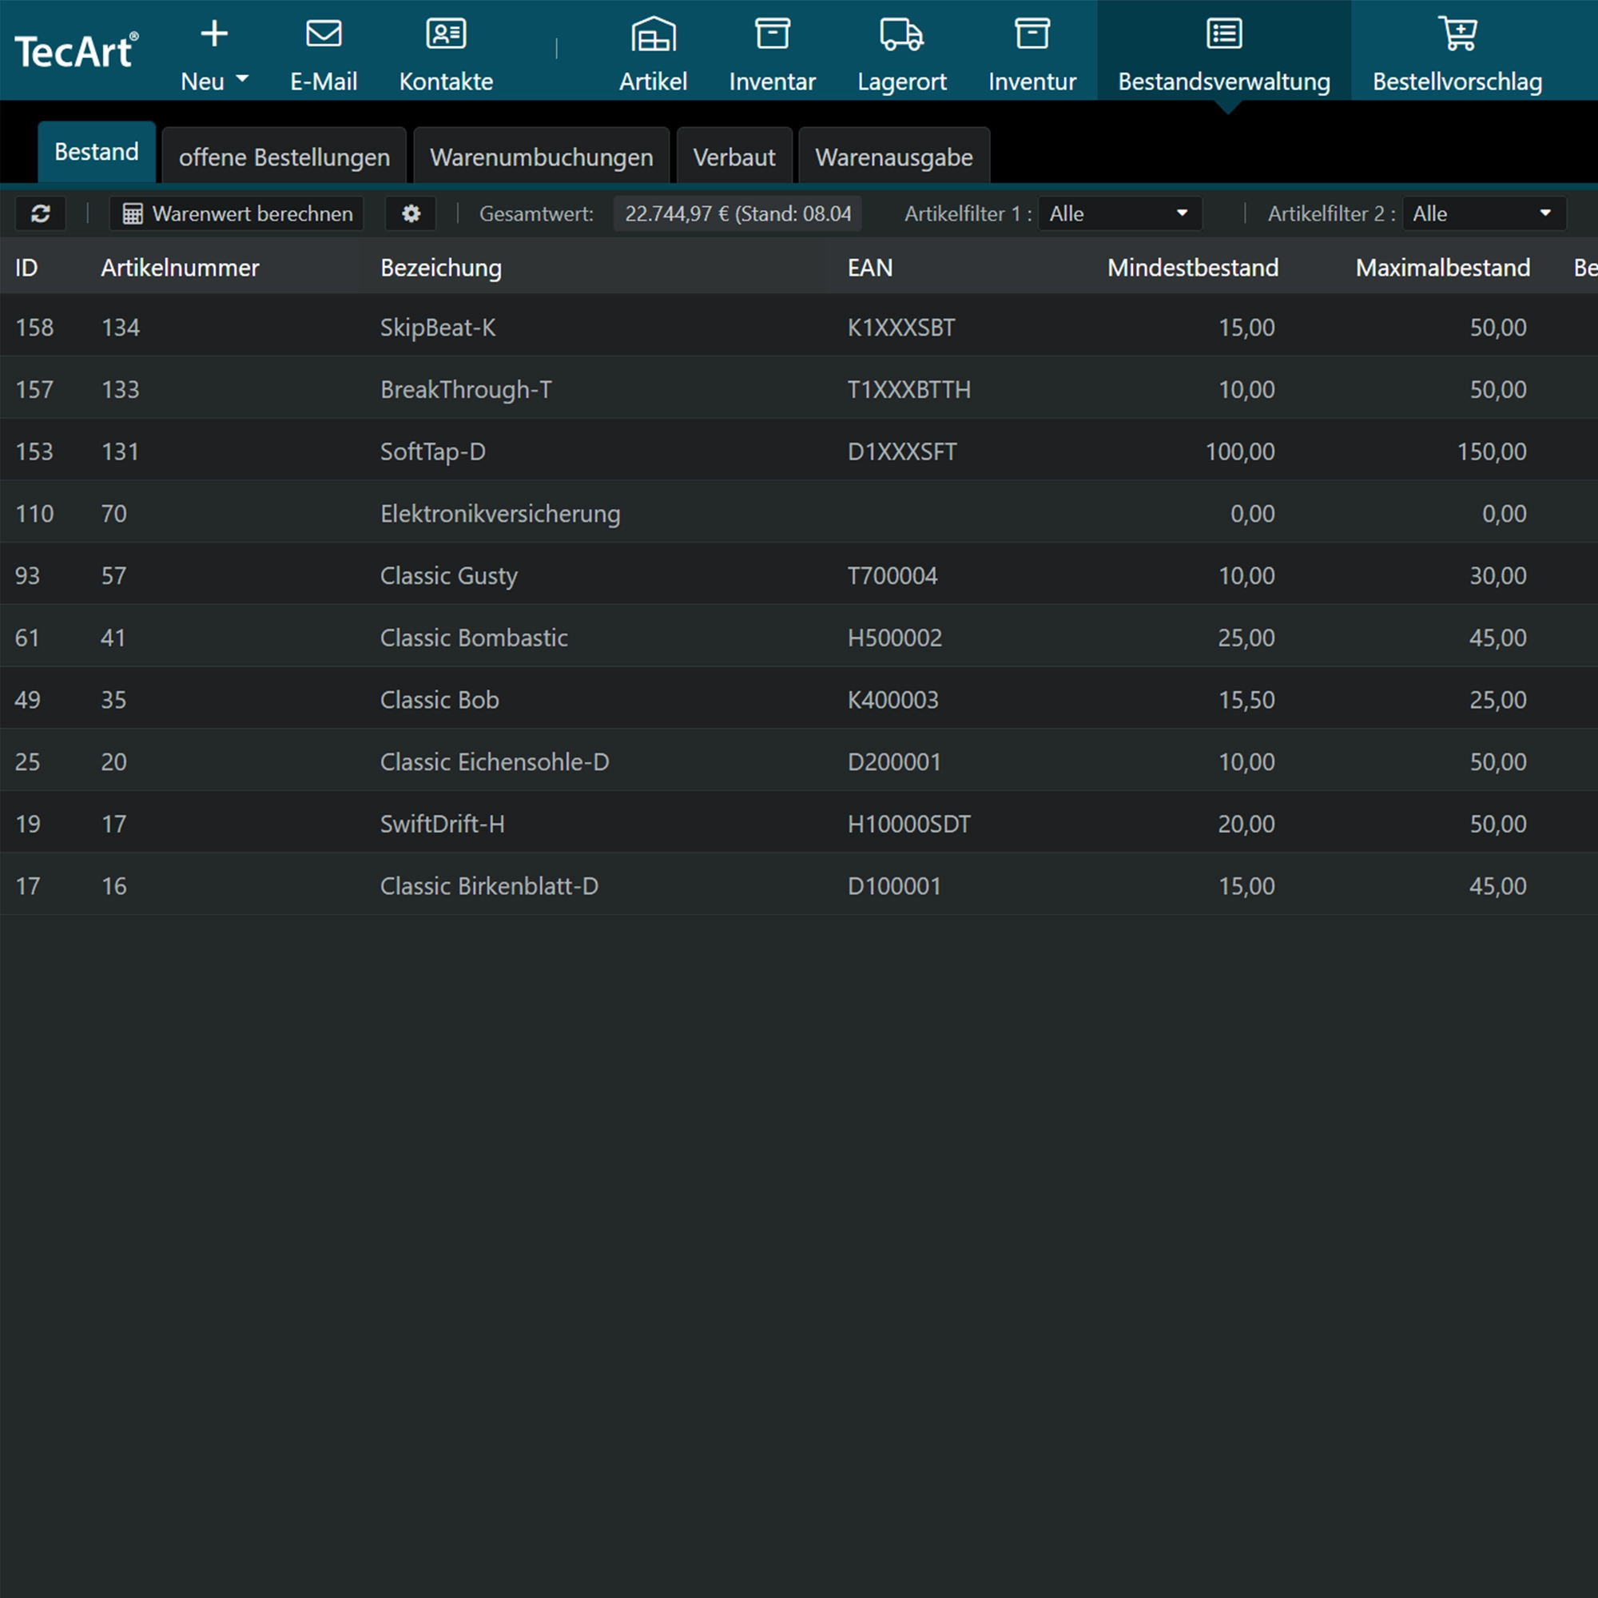
Task: Select the Classic Eichensohle-D row
Action: 799,760
